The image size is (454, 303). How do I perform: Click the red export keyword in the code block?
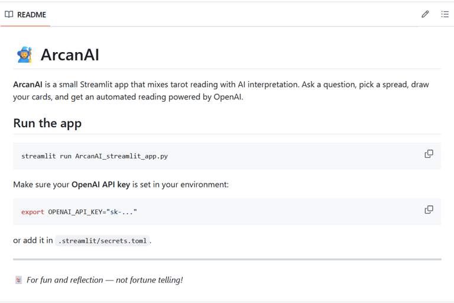pyautogui.click(x=33, y=212)
